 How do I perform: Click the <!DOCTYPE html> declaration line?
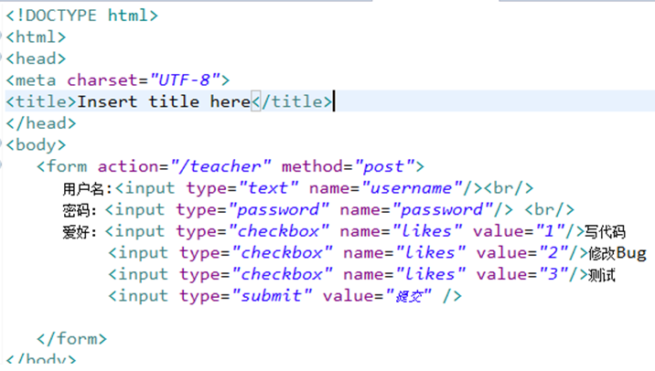(x=82, y=16)
